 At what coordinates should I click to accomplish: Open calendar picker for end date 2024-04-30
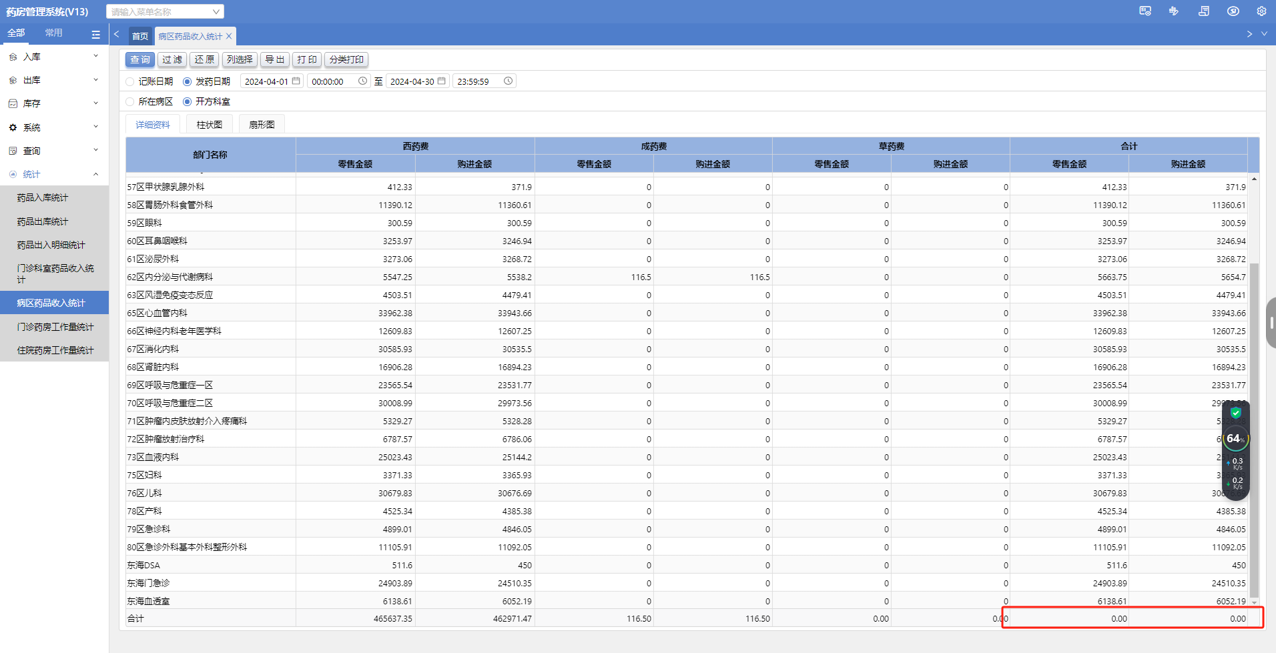pos(441,81)
